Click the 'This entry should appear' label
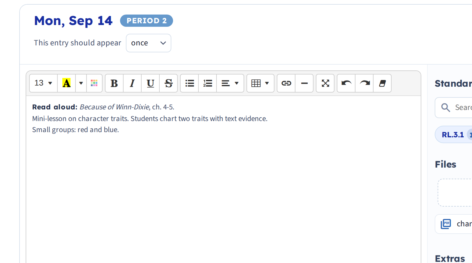The image size is (472, 263). tap(78, 43)
